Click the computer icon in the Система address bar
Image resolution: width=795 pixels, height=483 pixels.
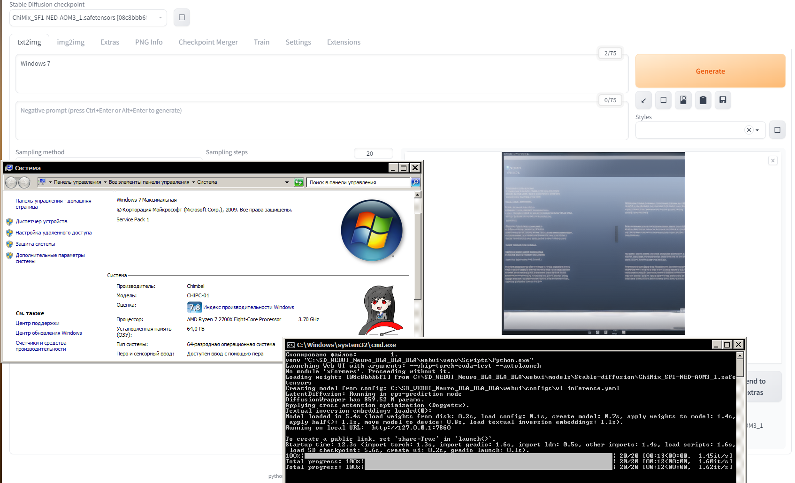click(42, 182)
